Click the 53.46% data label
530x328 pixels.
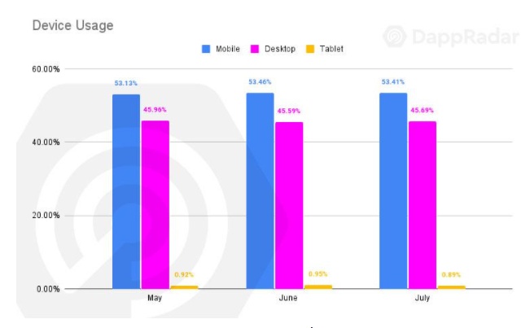(x=260, y=81)
